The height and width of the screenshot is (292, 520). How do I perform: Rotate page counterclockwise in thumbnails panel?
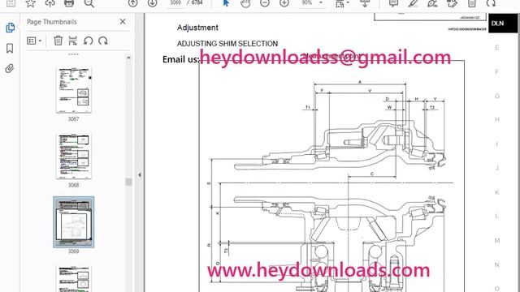click(88, 41)
